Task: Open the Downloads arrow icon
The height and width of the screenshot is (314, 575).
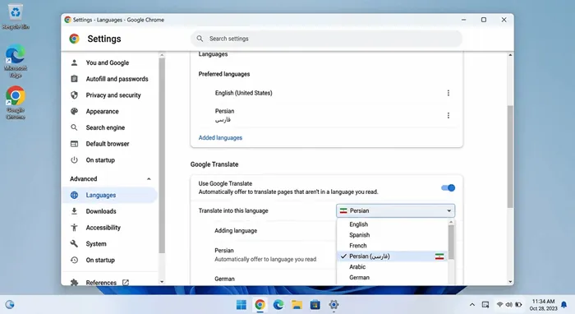Action: (x=74, y=211)
